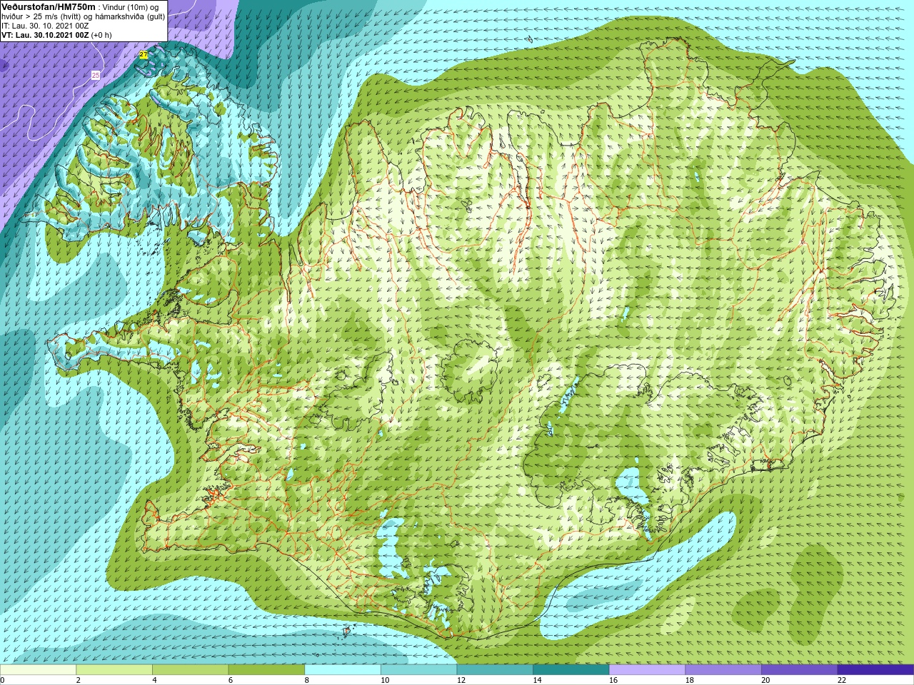This screenshot has height=685, width=914.
Task: Click the legend number '10'
Action: [x=385, y=680]
